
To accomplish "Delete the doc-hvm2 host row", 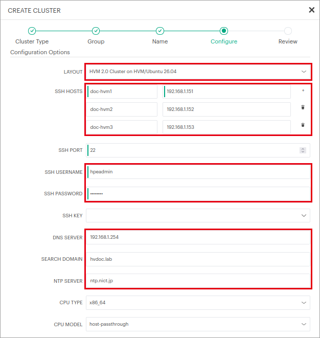I will 303,107.
